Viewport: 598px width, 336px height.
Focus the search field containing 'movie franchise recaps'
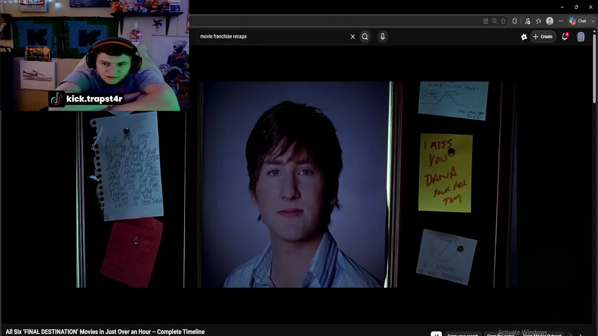pyautogui.click(x=273, y=36)
